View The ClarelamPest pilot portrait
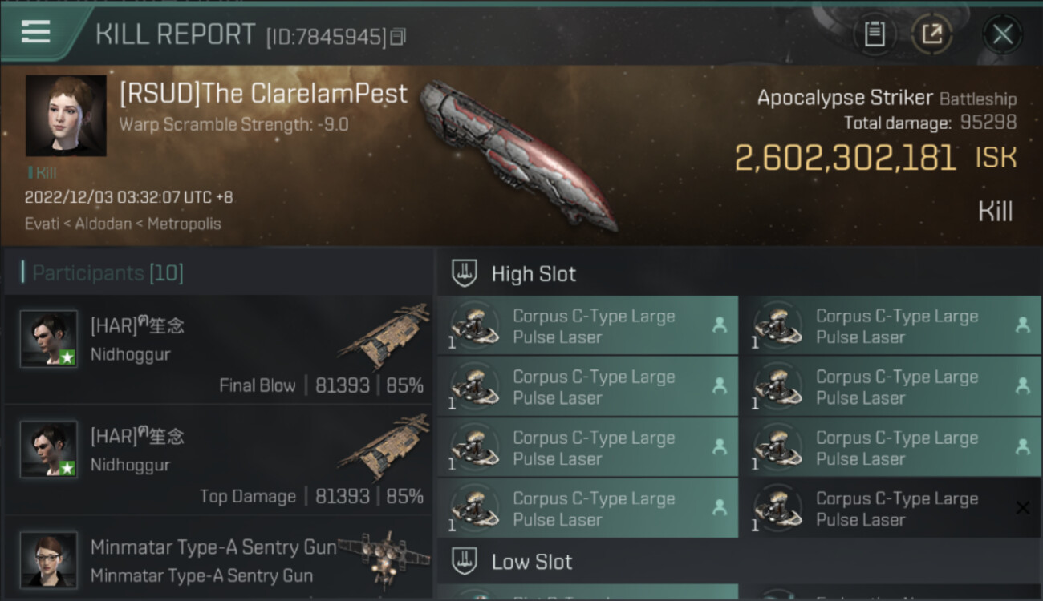The height and width of the screenshot is (601, 1043). [x=66, y=115]
